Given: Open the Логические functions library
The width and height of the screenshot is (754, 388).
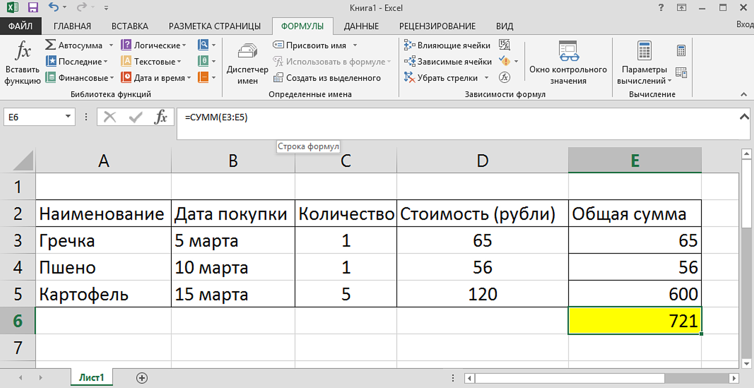Looking at the screenshot, I should [153, 45].
